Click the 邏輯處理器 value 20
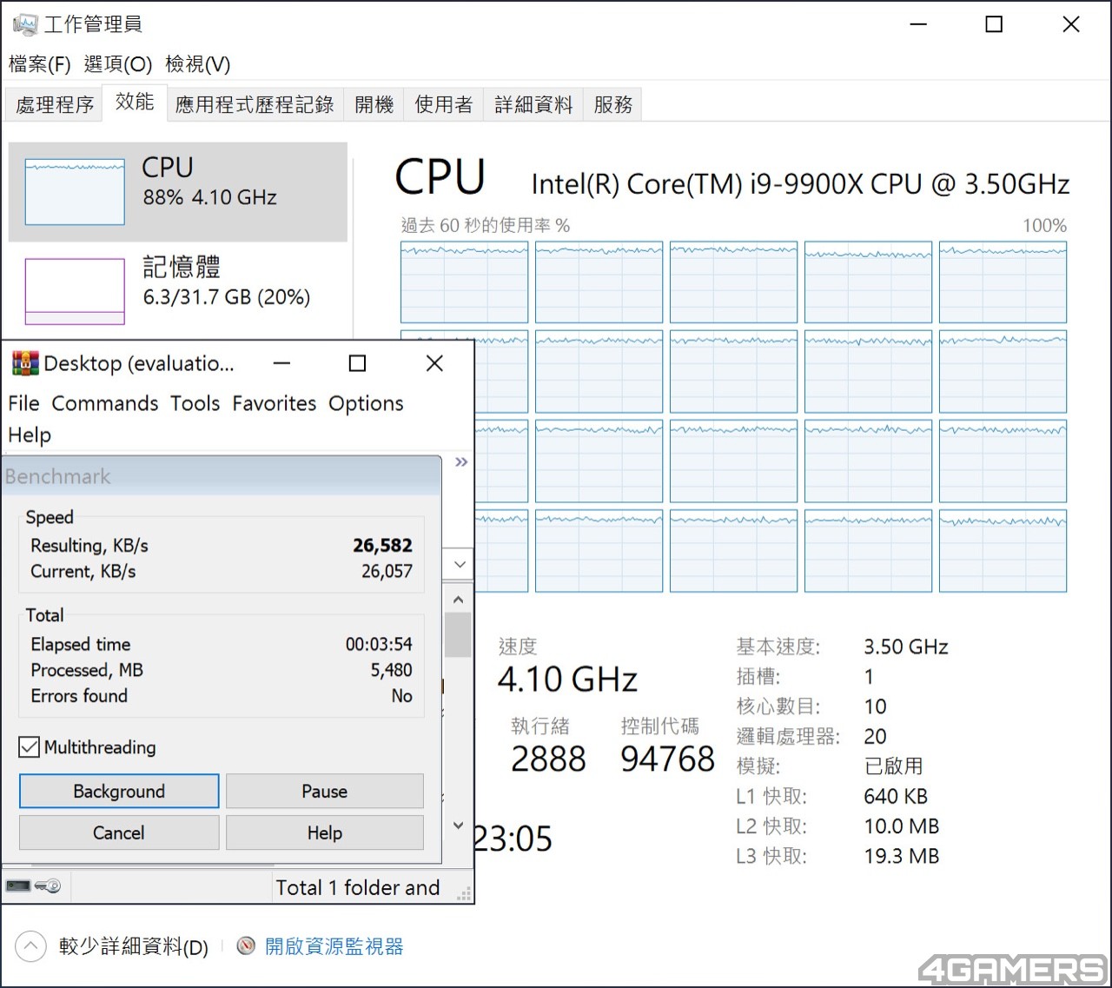The width and height of the screenshot is (1112, 988). tap(875, 737)
